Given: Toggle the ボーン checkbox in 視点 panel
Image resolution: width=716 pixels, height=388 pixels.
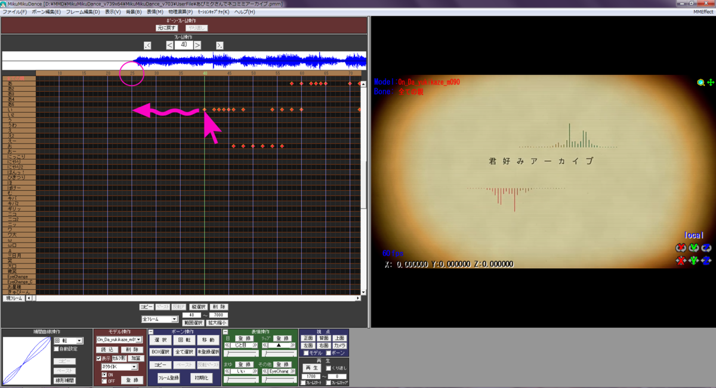Looking at the screenshot, I should 329,353.
